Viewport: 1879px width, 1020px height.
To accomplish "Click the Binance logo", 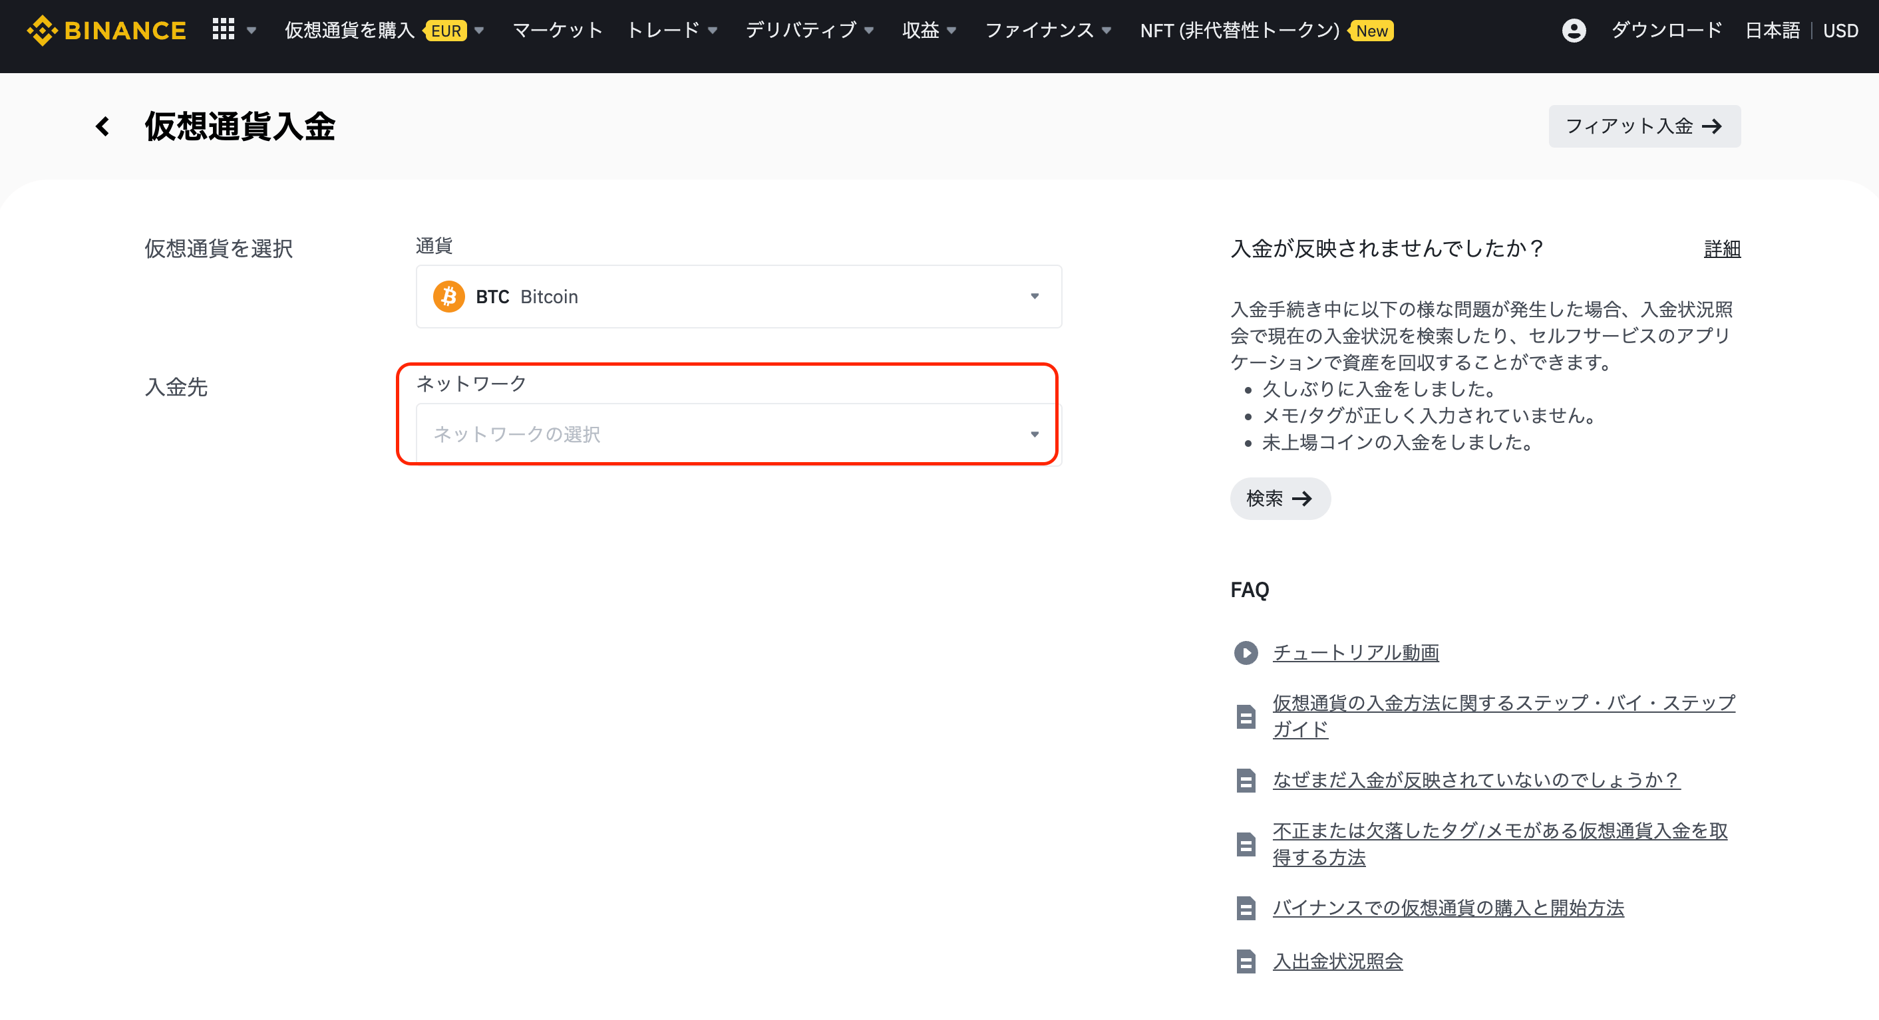I will pos(106,30).
